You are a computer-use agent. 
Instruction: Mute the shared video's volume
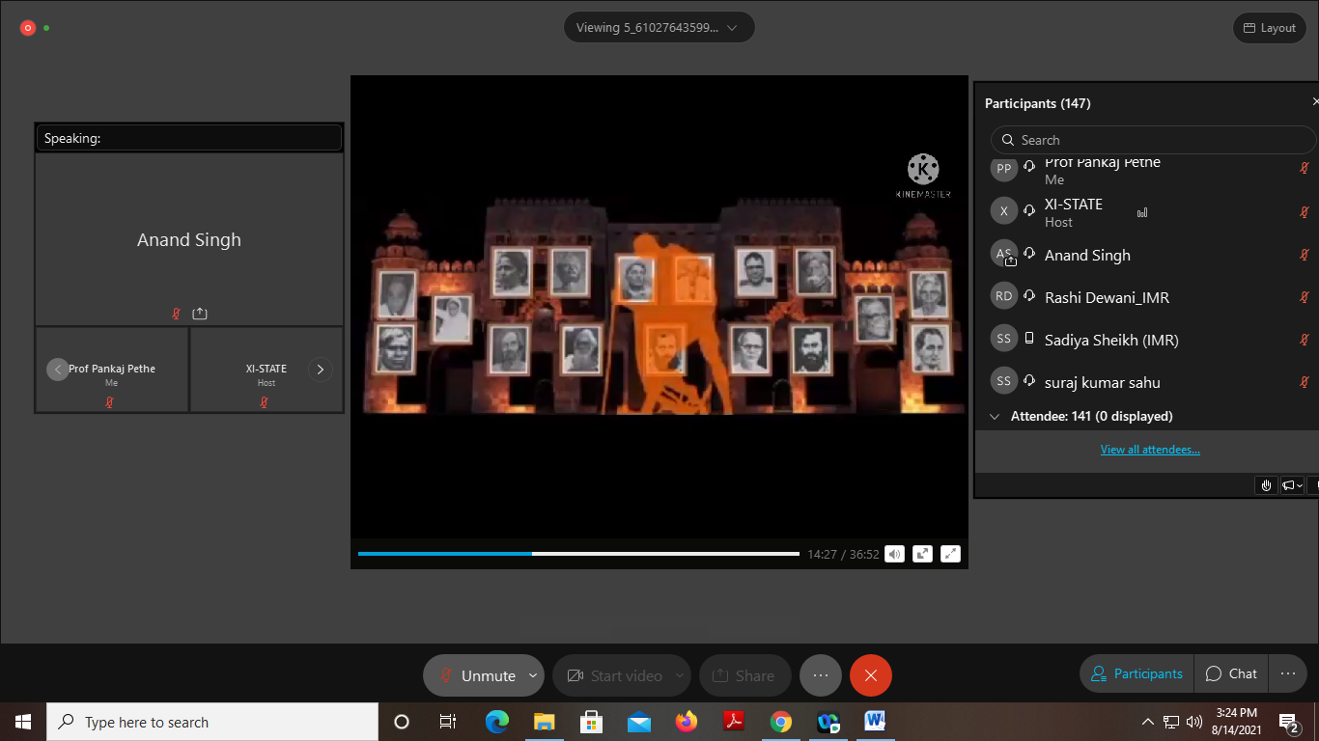coord(894,554)
